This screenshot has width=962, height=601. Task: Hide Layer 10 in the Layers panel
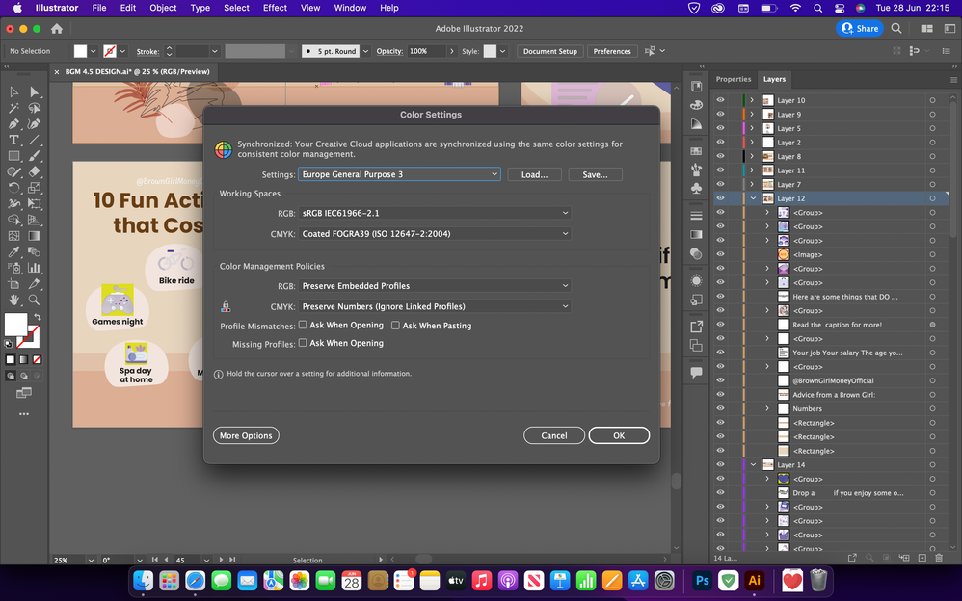click(720, 100)
